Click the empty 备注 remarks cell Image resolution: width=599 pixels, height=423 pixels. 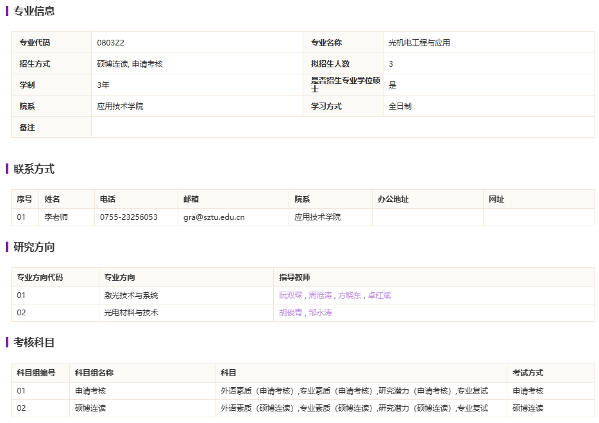[342, 128]
